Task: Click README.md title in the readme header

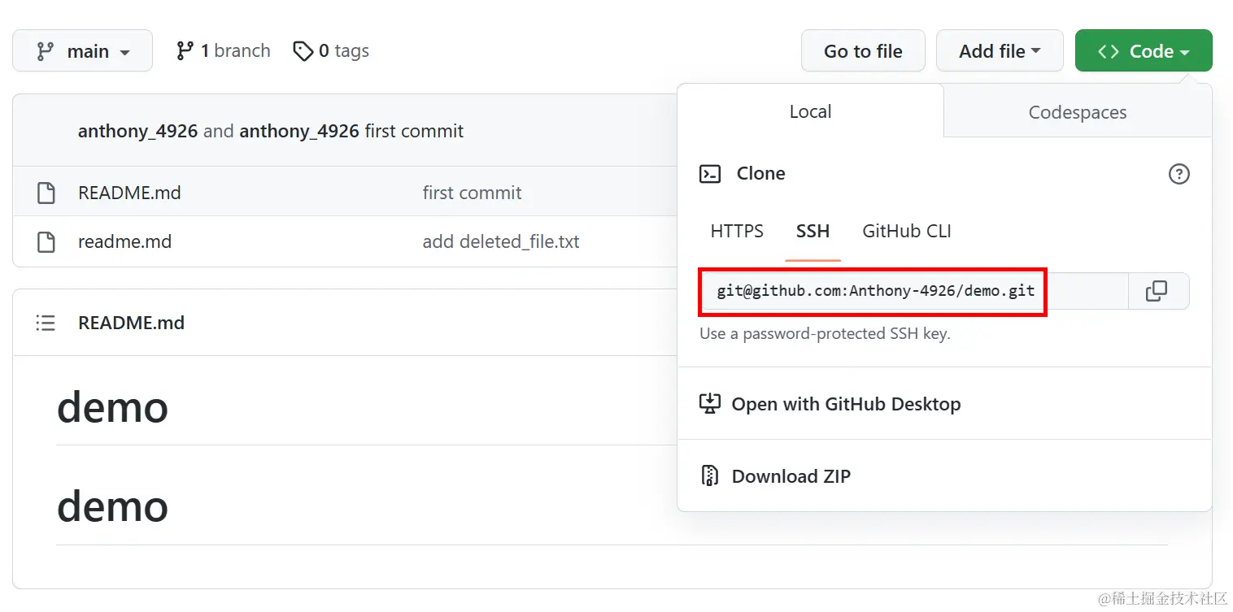Action: pos(131,323)
